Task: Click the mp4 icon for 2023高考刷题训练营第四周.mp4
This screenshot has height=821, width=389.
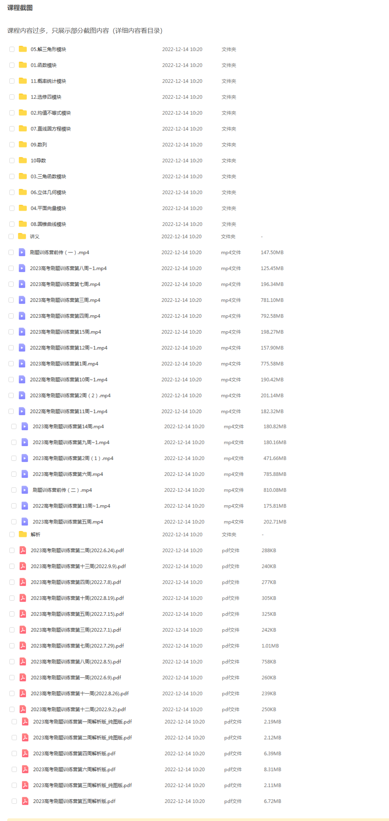Action: pyautogui.click(x=22, y=316)
